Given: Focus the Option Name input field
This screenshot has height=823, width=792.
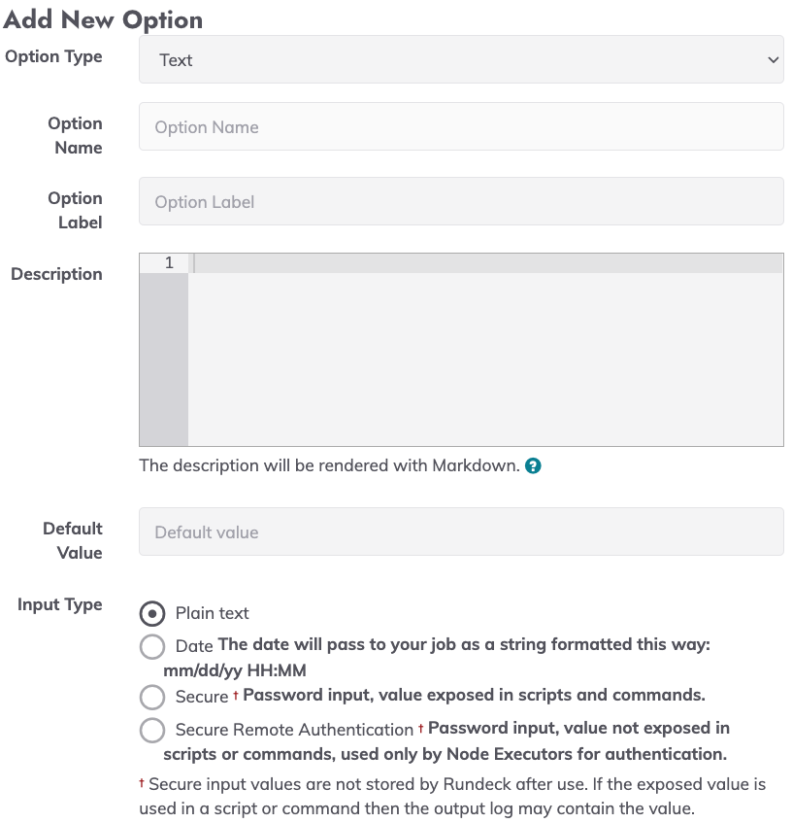Looking at the screenshot, I should [461, 126].
